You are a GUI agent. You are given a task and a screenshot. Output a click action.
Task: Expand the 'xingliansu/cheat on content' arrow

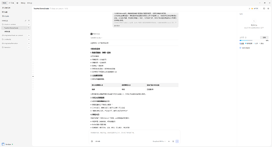tap(29, 35)
